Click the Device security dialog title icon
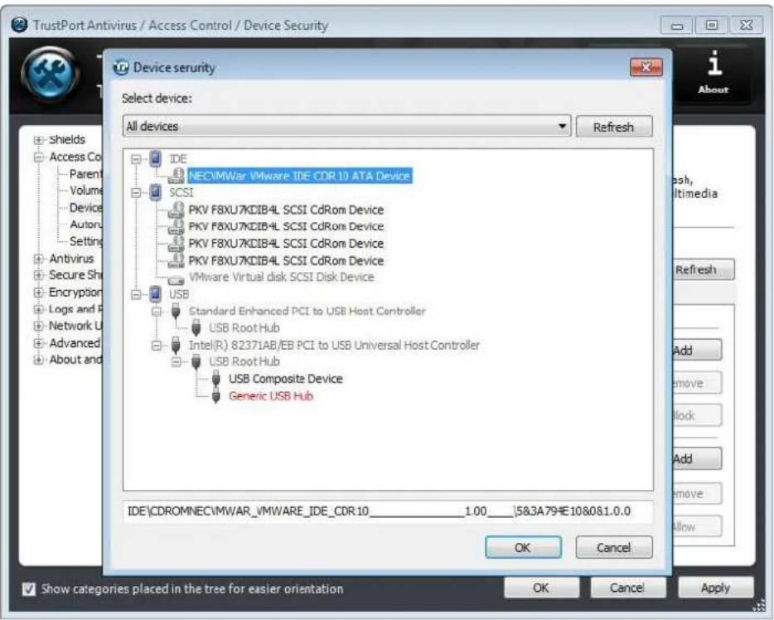The width and height of the screenshot is (774, 620). click(x=121, y=67)
